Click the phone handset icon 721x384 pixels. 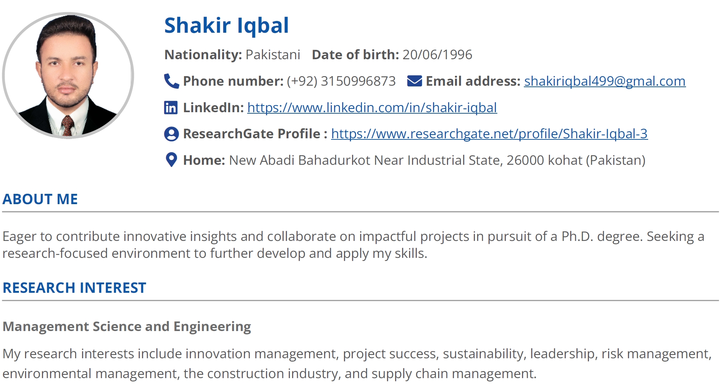[x=171, y=81]
